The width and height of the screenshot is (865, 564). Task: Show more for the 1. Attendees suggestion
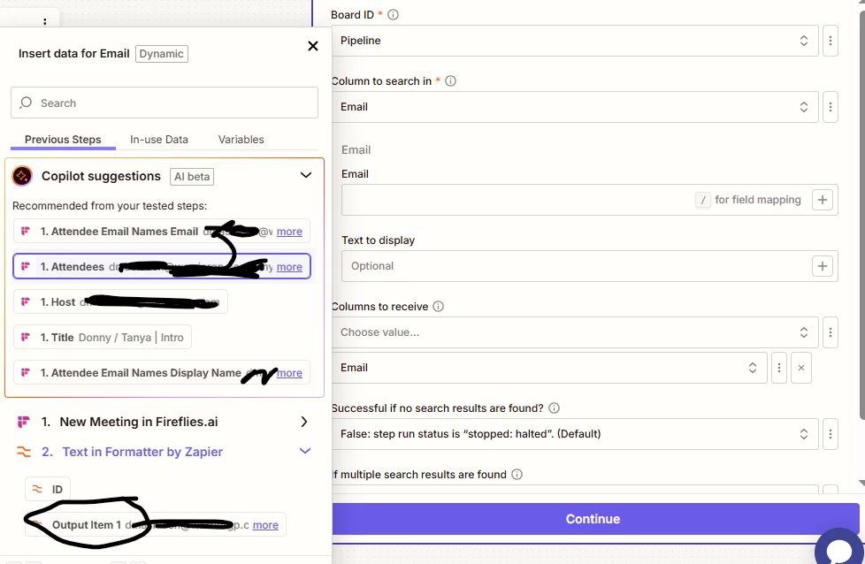pos(289,267)
